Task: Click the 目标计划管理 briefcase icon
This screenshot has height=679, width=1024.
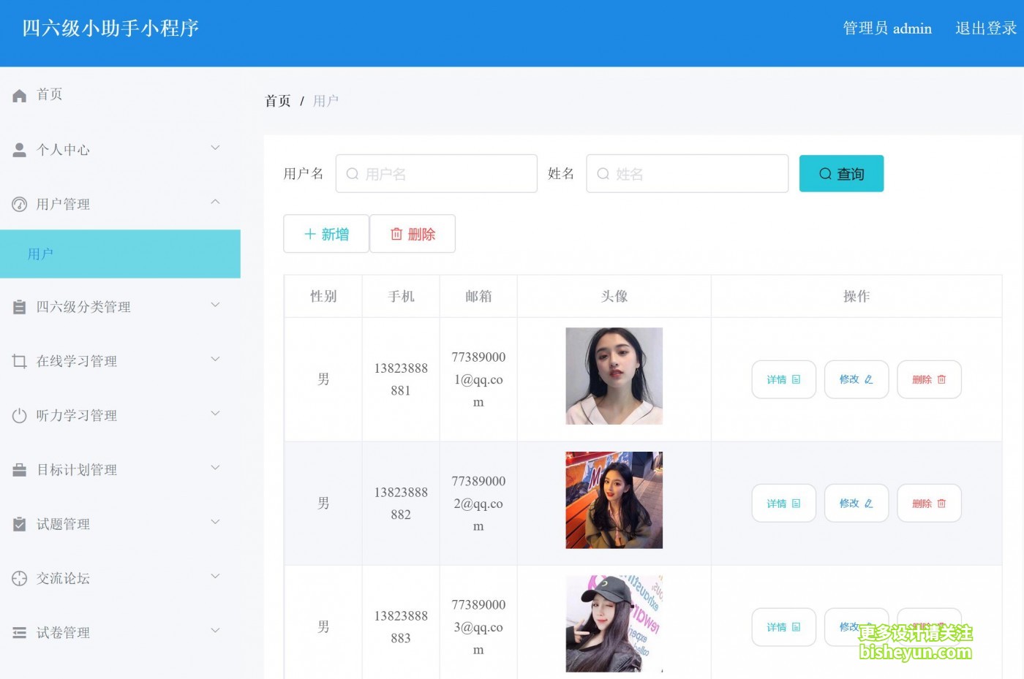Action: (19, 469)
